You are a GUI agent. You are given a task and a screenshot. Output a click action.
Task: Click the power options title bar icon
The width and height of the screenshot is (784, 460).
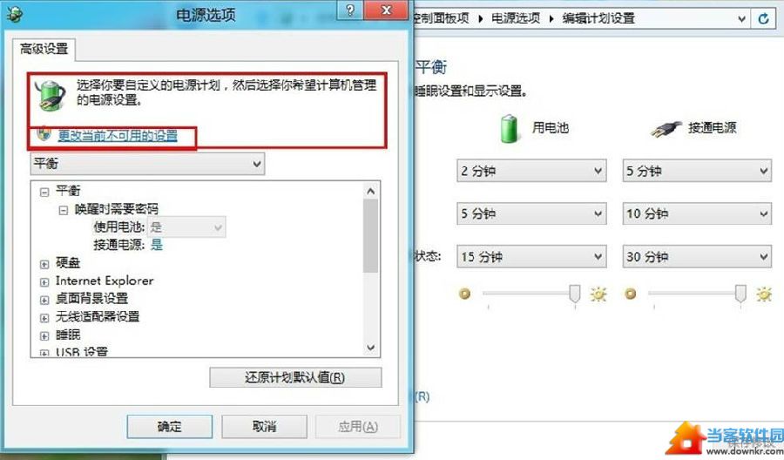pyautogui.click(x=14, y=14)
